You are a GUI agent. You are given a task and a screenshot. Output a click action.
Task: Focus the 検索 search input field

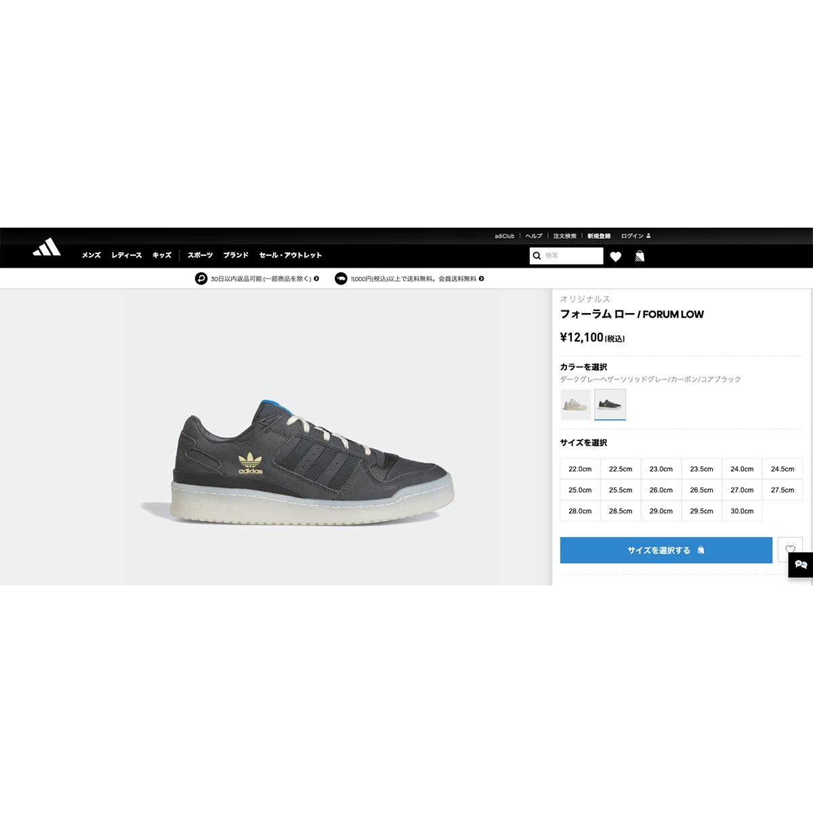click(572, 255)
